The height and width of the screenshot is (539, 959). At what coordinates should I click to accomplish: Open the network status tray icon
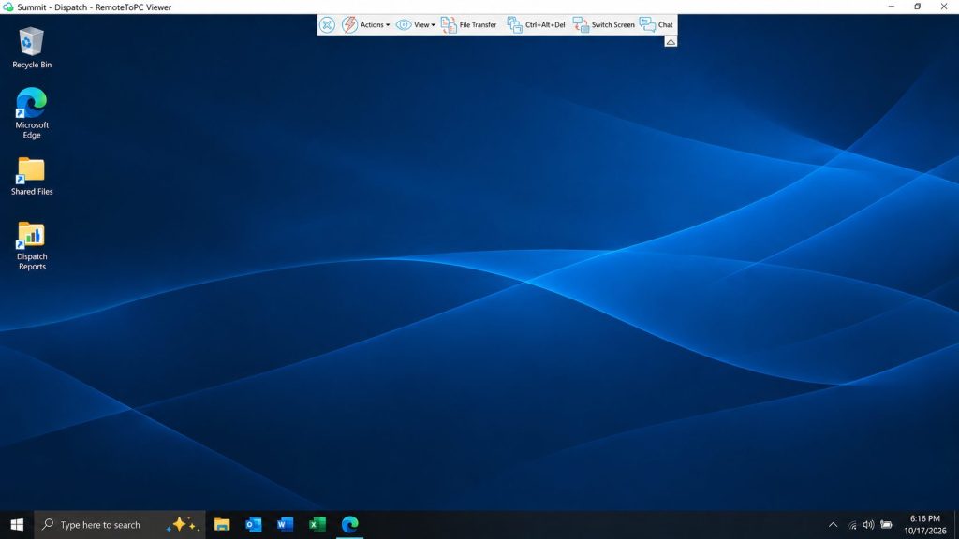coord(852,524)
